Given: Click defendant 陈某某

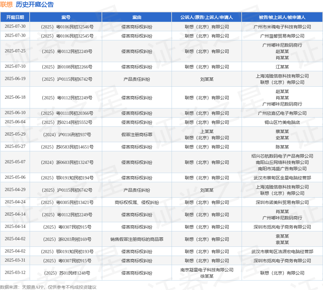Looking at the screenshot, I should pos(282,147).
